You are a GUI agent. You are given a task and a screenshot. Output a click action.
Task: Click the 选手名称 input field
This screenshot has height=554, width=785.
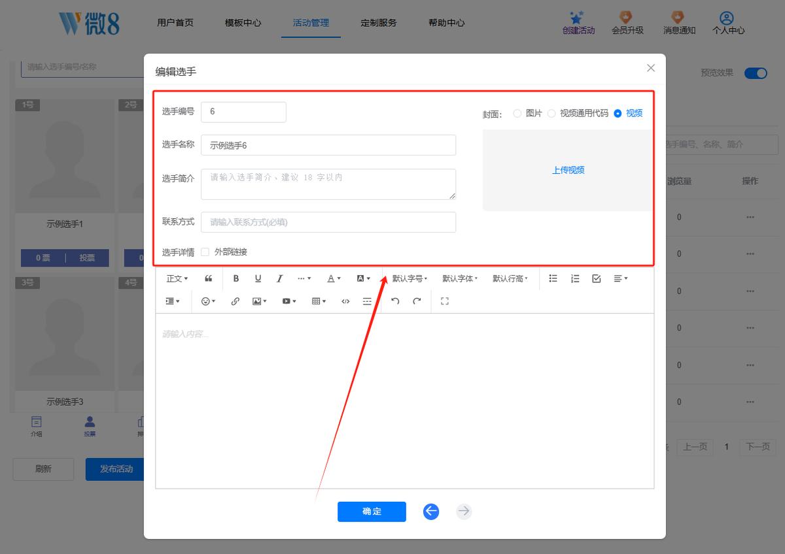(328, 145)
